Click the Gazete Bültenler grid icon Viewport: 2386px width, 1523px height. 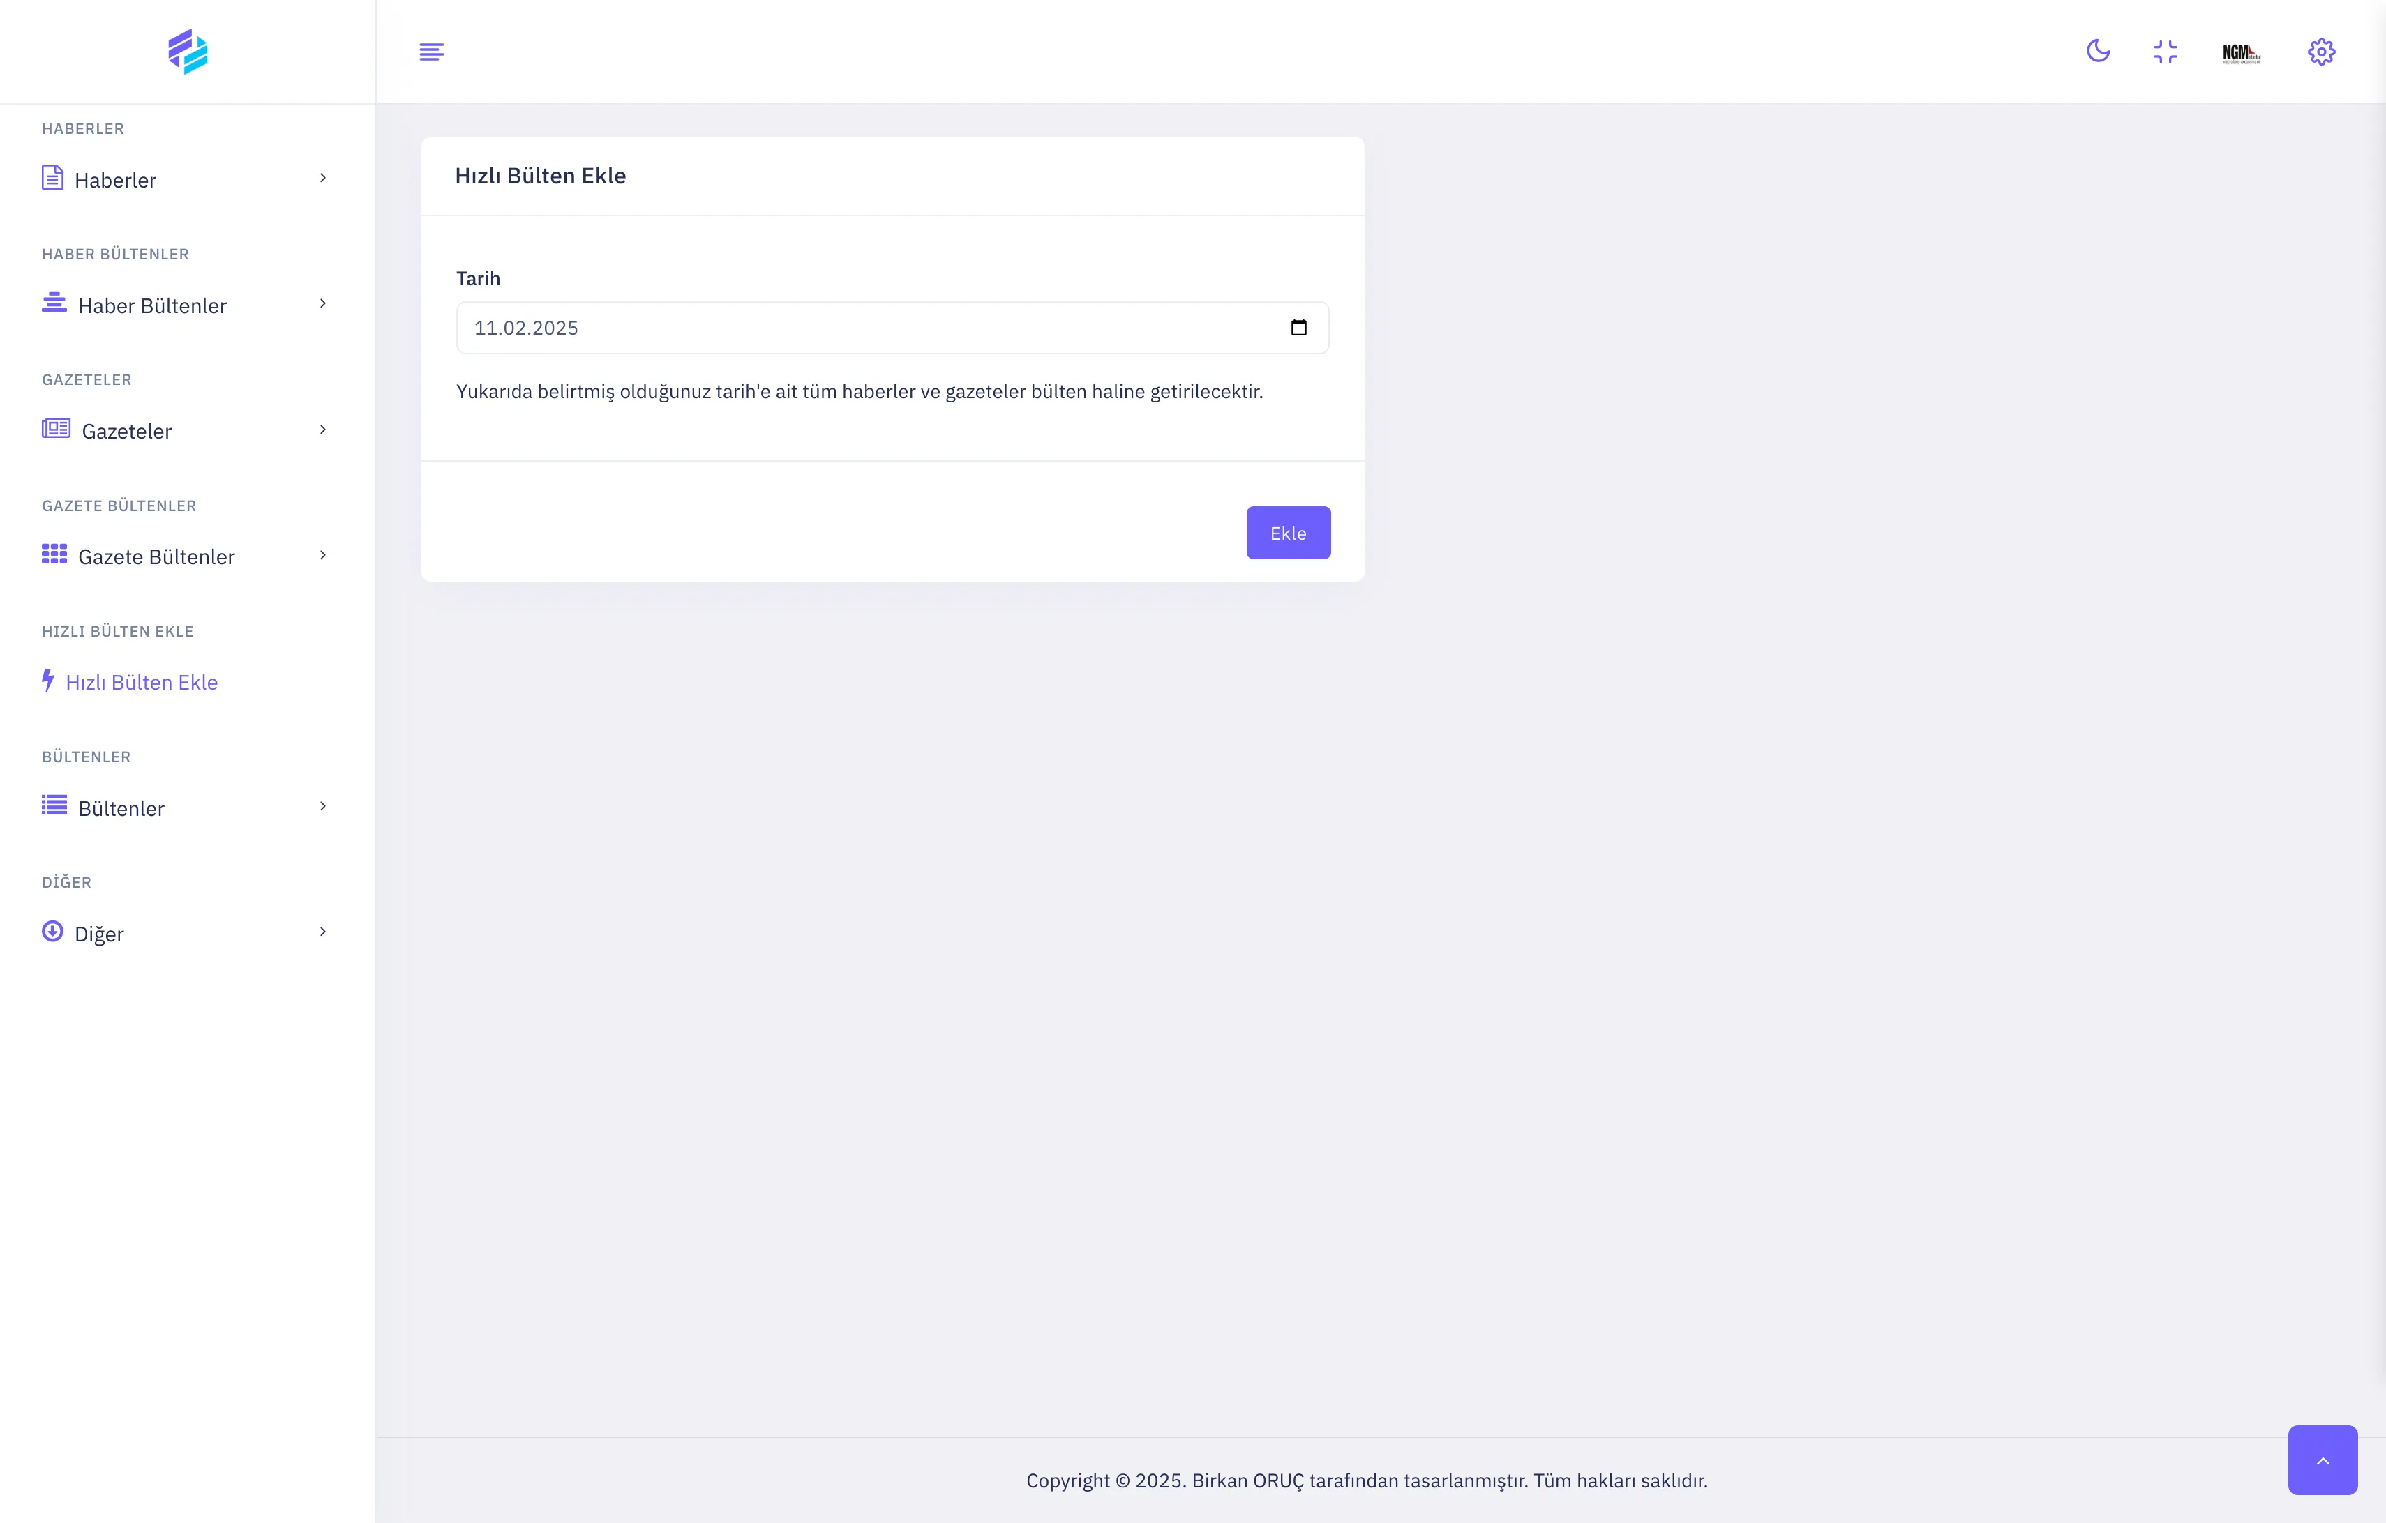click(54, 554)
